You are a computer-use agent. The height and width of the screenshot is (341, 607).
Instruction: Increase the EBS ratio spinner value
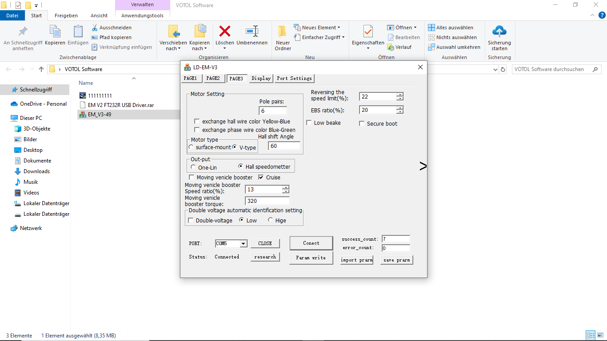pos(400,108)
